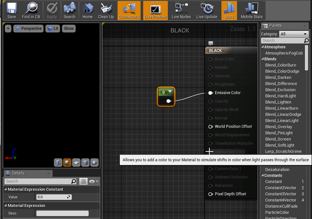
Task: Open the Palette Category dropdown
Action: (x=294, y=34)
